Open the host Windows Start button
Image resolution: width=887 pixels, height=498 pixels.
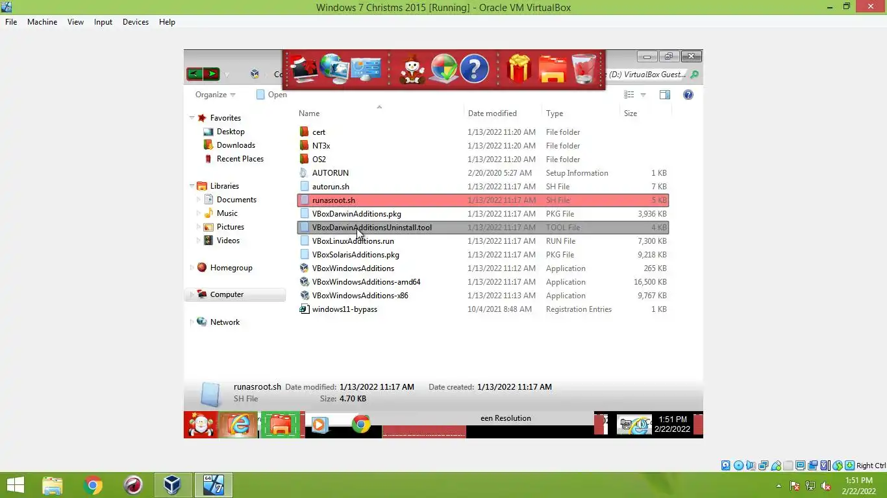coord(15,485)
